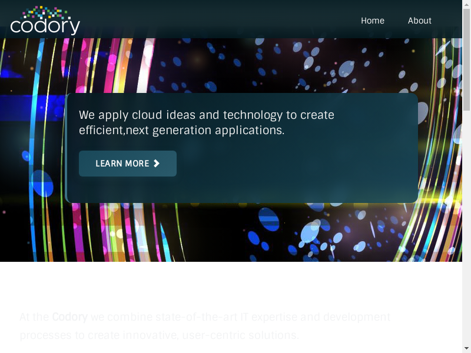Select the vertical scrollbar thumb
This screenshot has width=471, height=353.
click(x=466, y=59)
